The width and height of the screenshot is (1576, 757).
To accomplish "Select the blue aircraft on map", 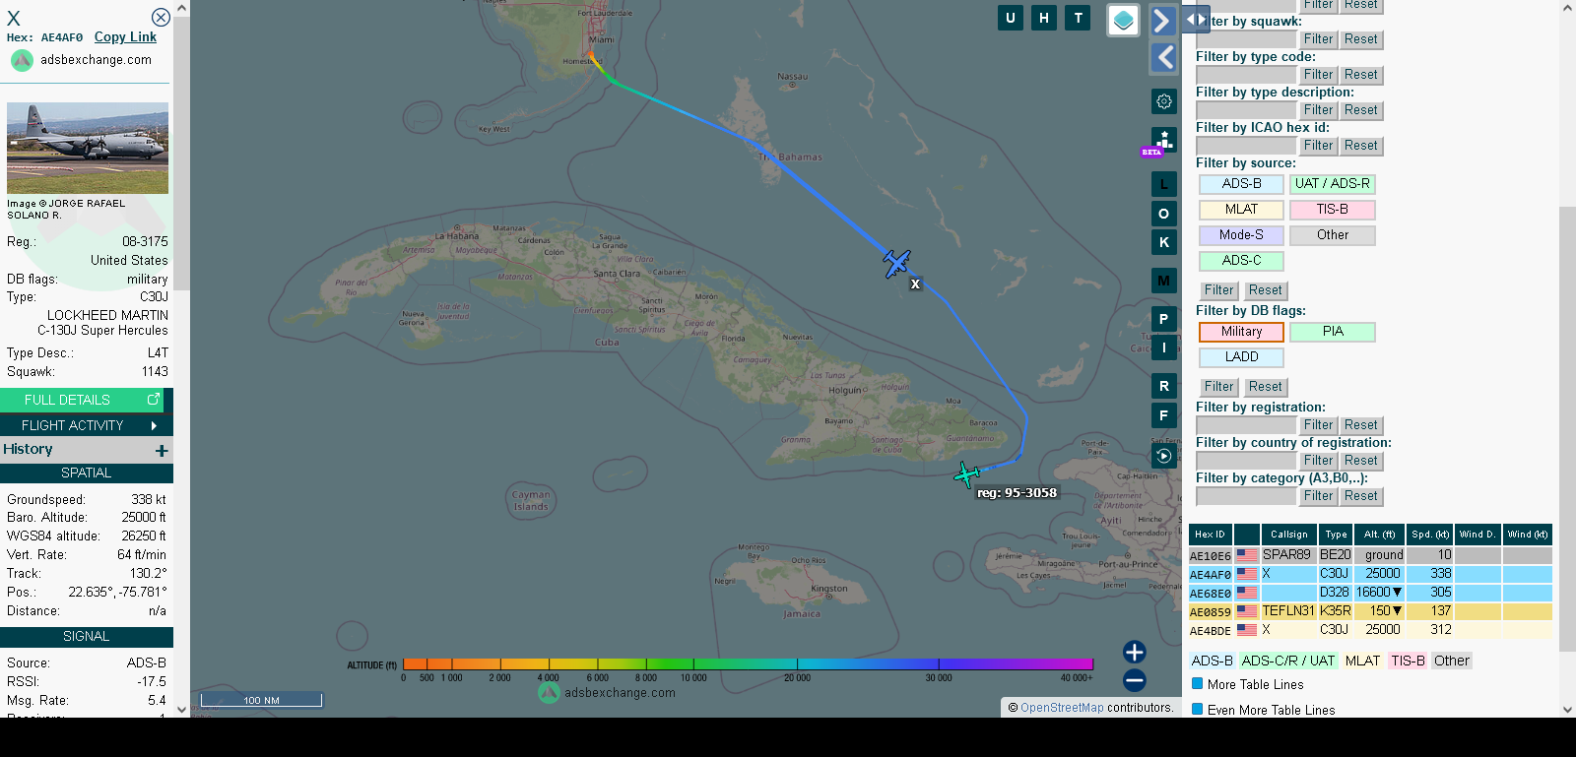I will pos(896,263).
